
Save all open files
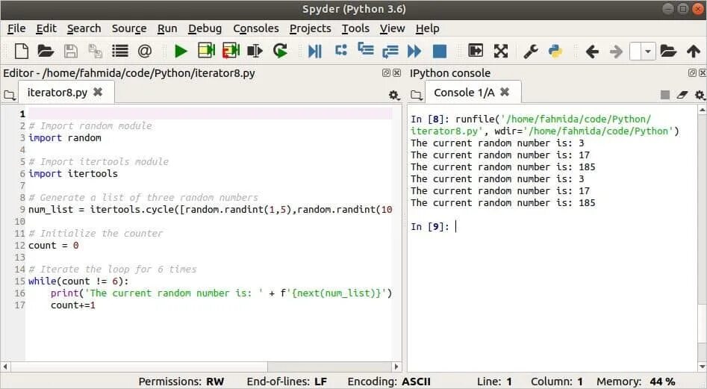pos(95,51)
